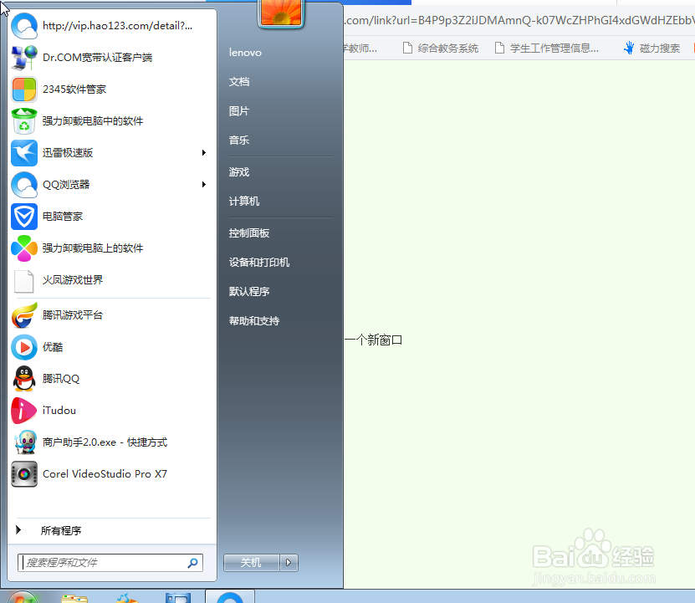Click recycle bin icon for 强力卸载电脑中的软件

(24, 121)
